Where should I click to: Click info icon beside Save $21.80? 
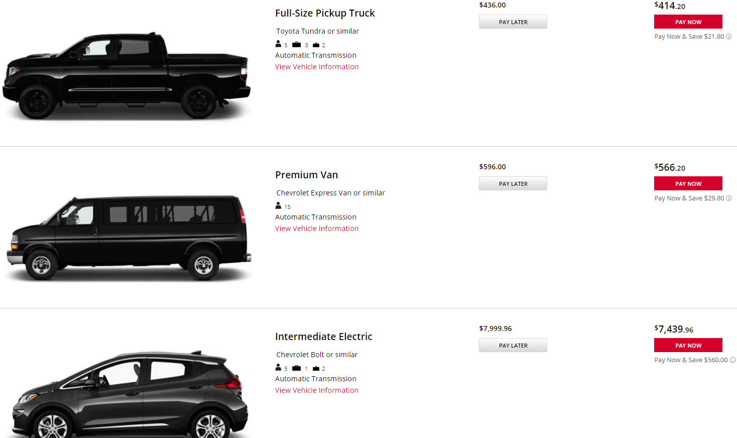click(729, 37)
